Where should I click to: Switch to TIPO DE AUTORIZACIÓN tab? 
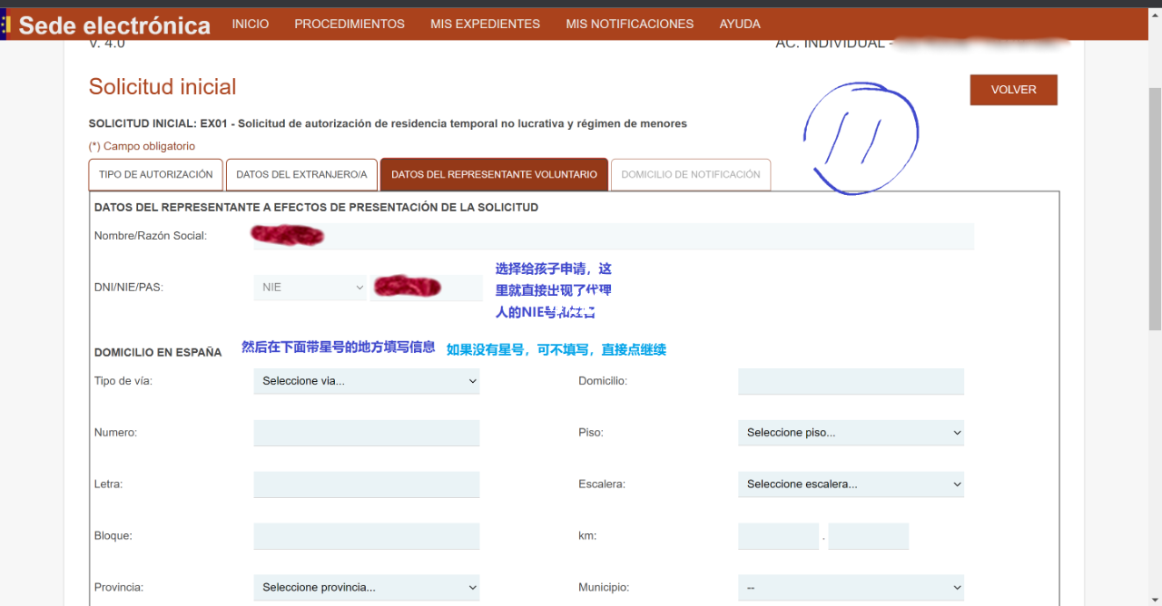click(155, 175)
